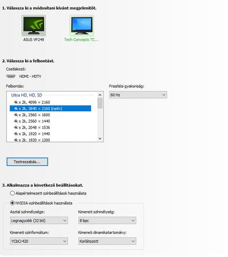Screen dimensions: 228x257
Task: Click the Ultra HD, HD, SD group header
Action: [27, 95]
